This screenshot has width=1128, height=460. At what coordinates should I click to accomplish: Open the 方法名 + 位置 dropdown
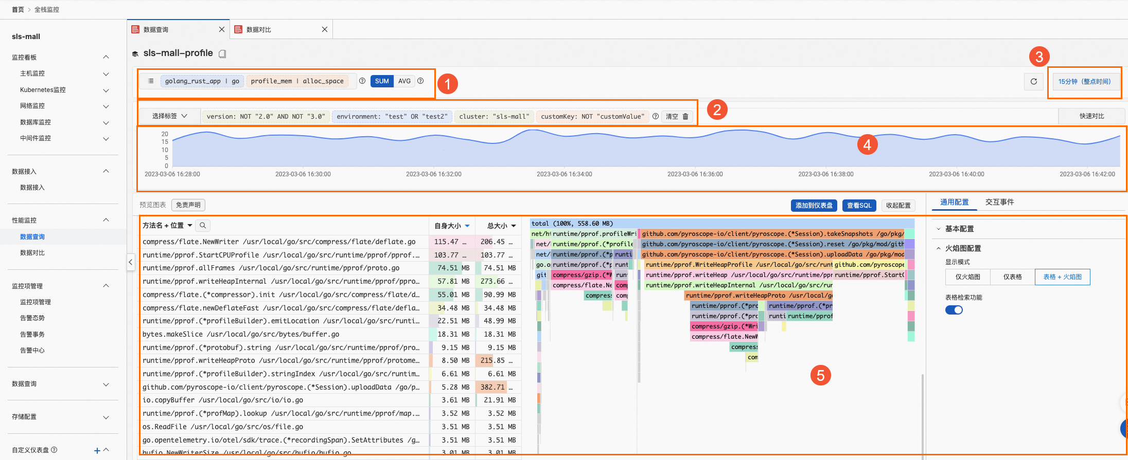pos(167,226)
